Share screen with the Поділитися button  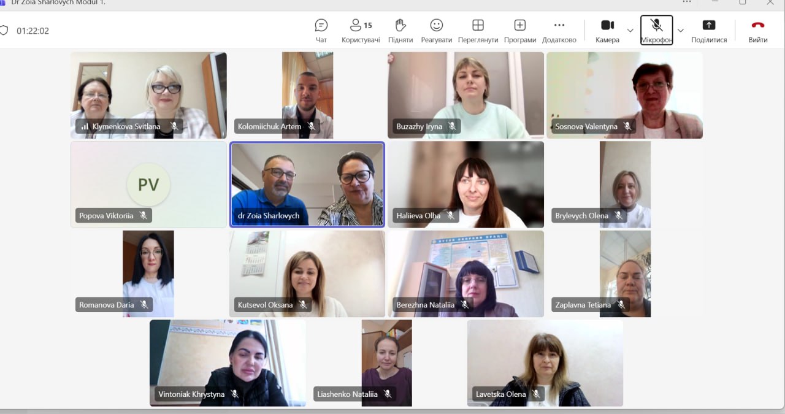[709, 31]
